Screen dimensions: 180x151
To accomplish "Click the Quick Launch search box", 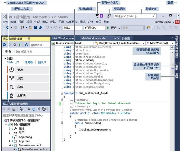I will point(135,16).
